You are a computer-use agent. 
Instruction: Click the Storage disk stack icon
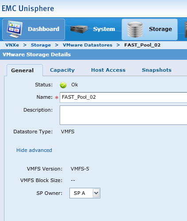coord(135,29)
